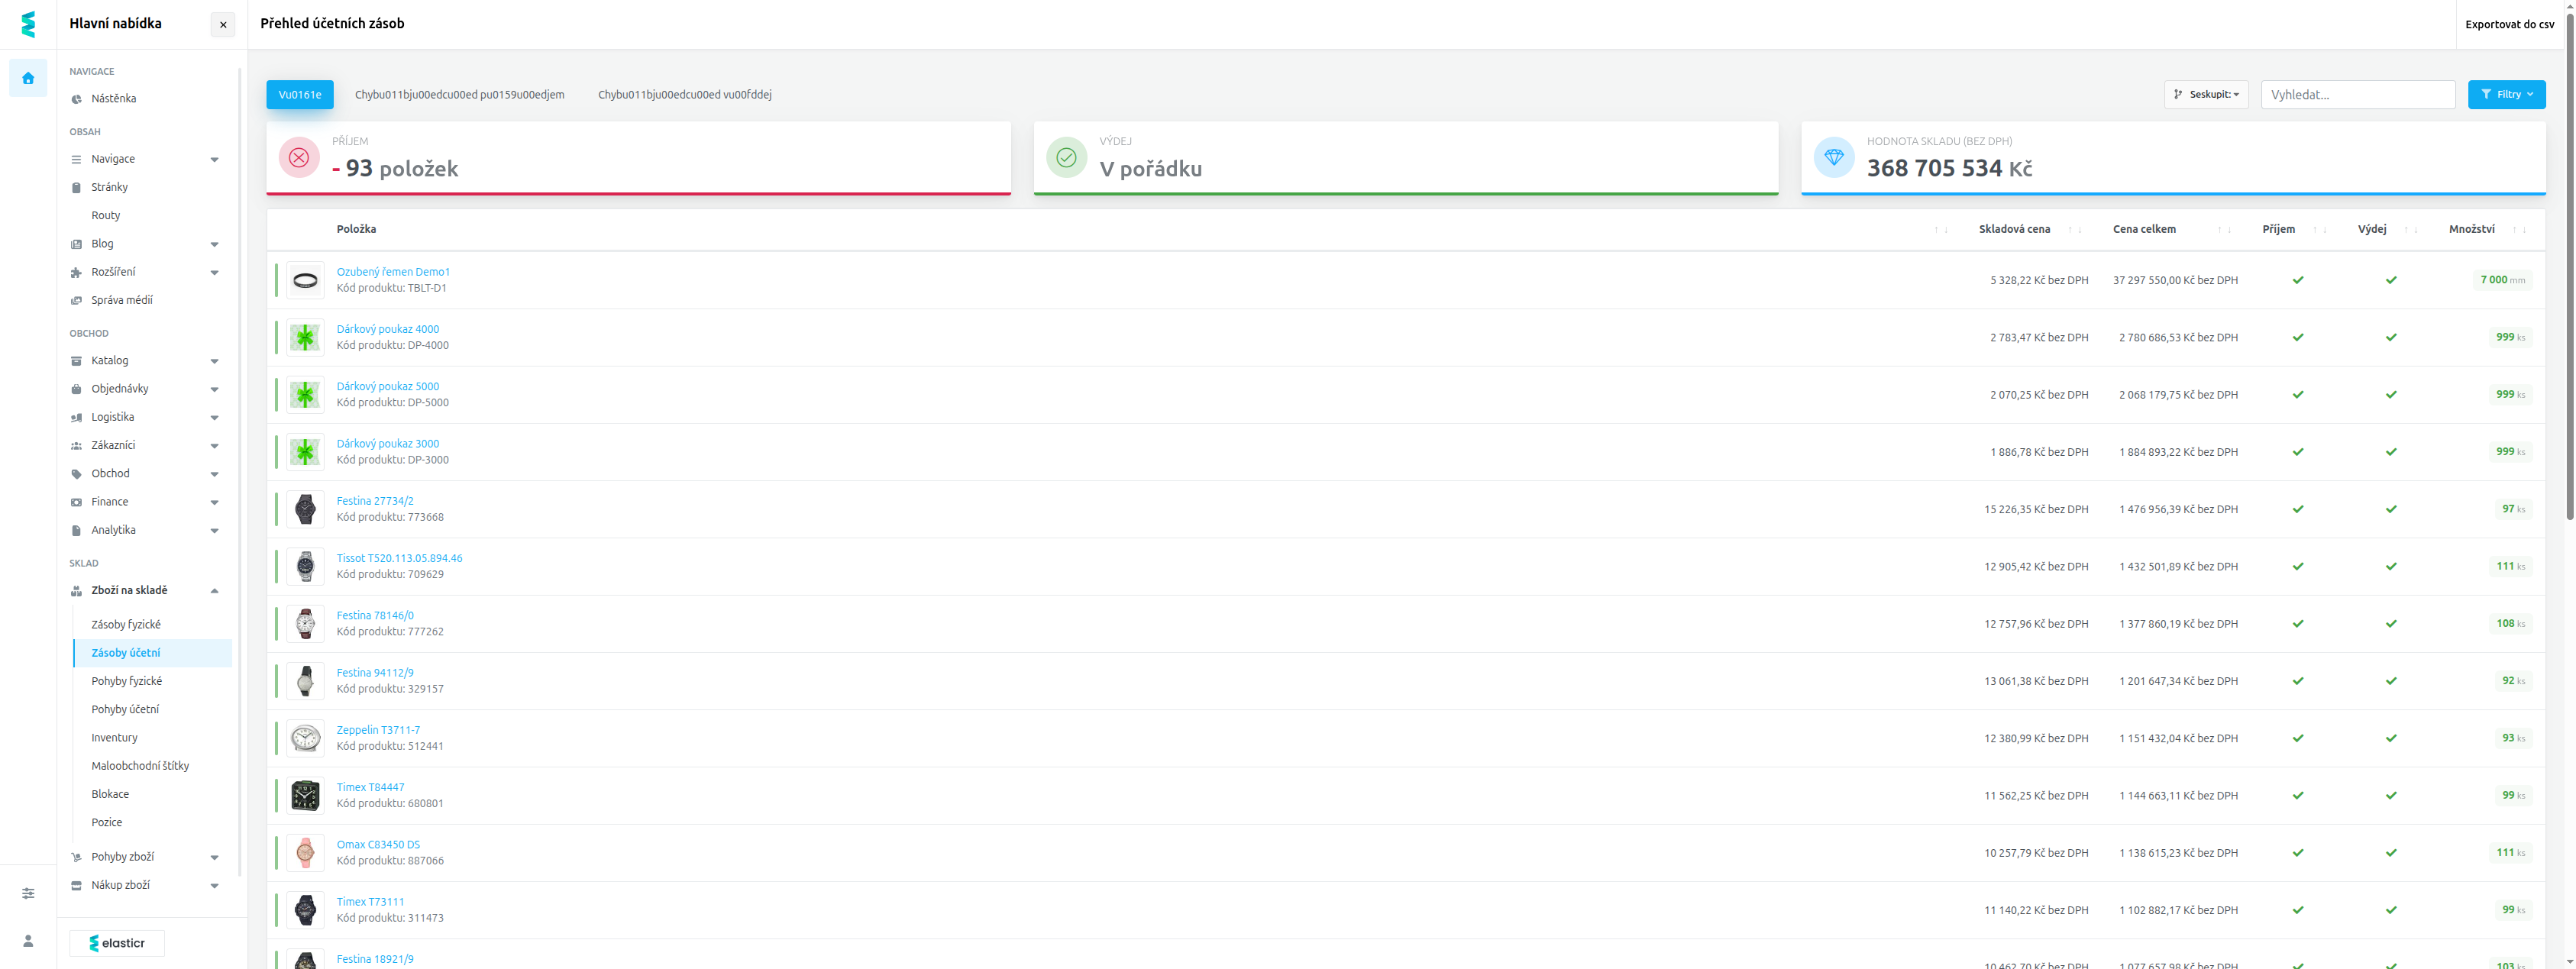2576x969 pixels.
Task: Close the Hlavní nabídka sidebar panel
Action: tap(223, 25)
